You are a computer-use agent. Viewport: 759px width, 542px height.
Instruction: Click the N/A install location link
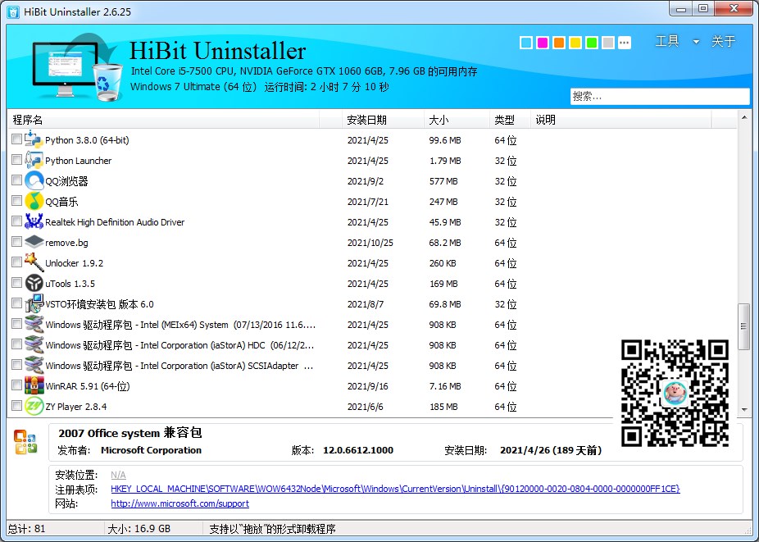tap(118, 475)
